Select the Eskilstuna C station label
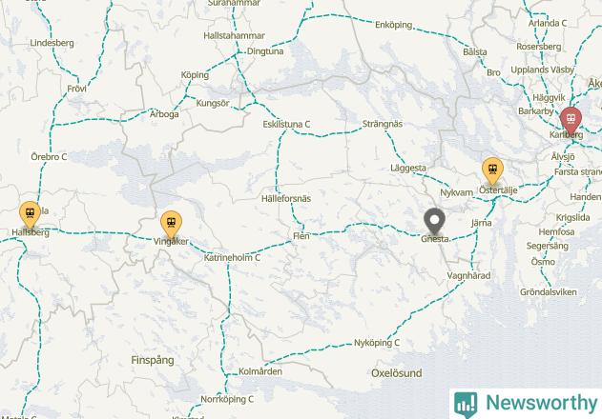Image resolution: width=602 pixels, height=419 pixels. click(286, 124)
